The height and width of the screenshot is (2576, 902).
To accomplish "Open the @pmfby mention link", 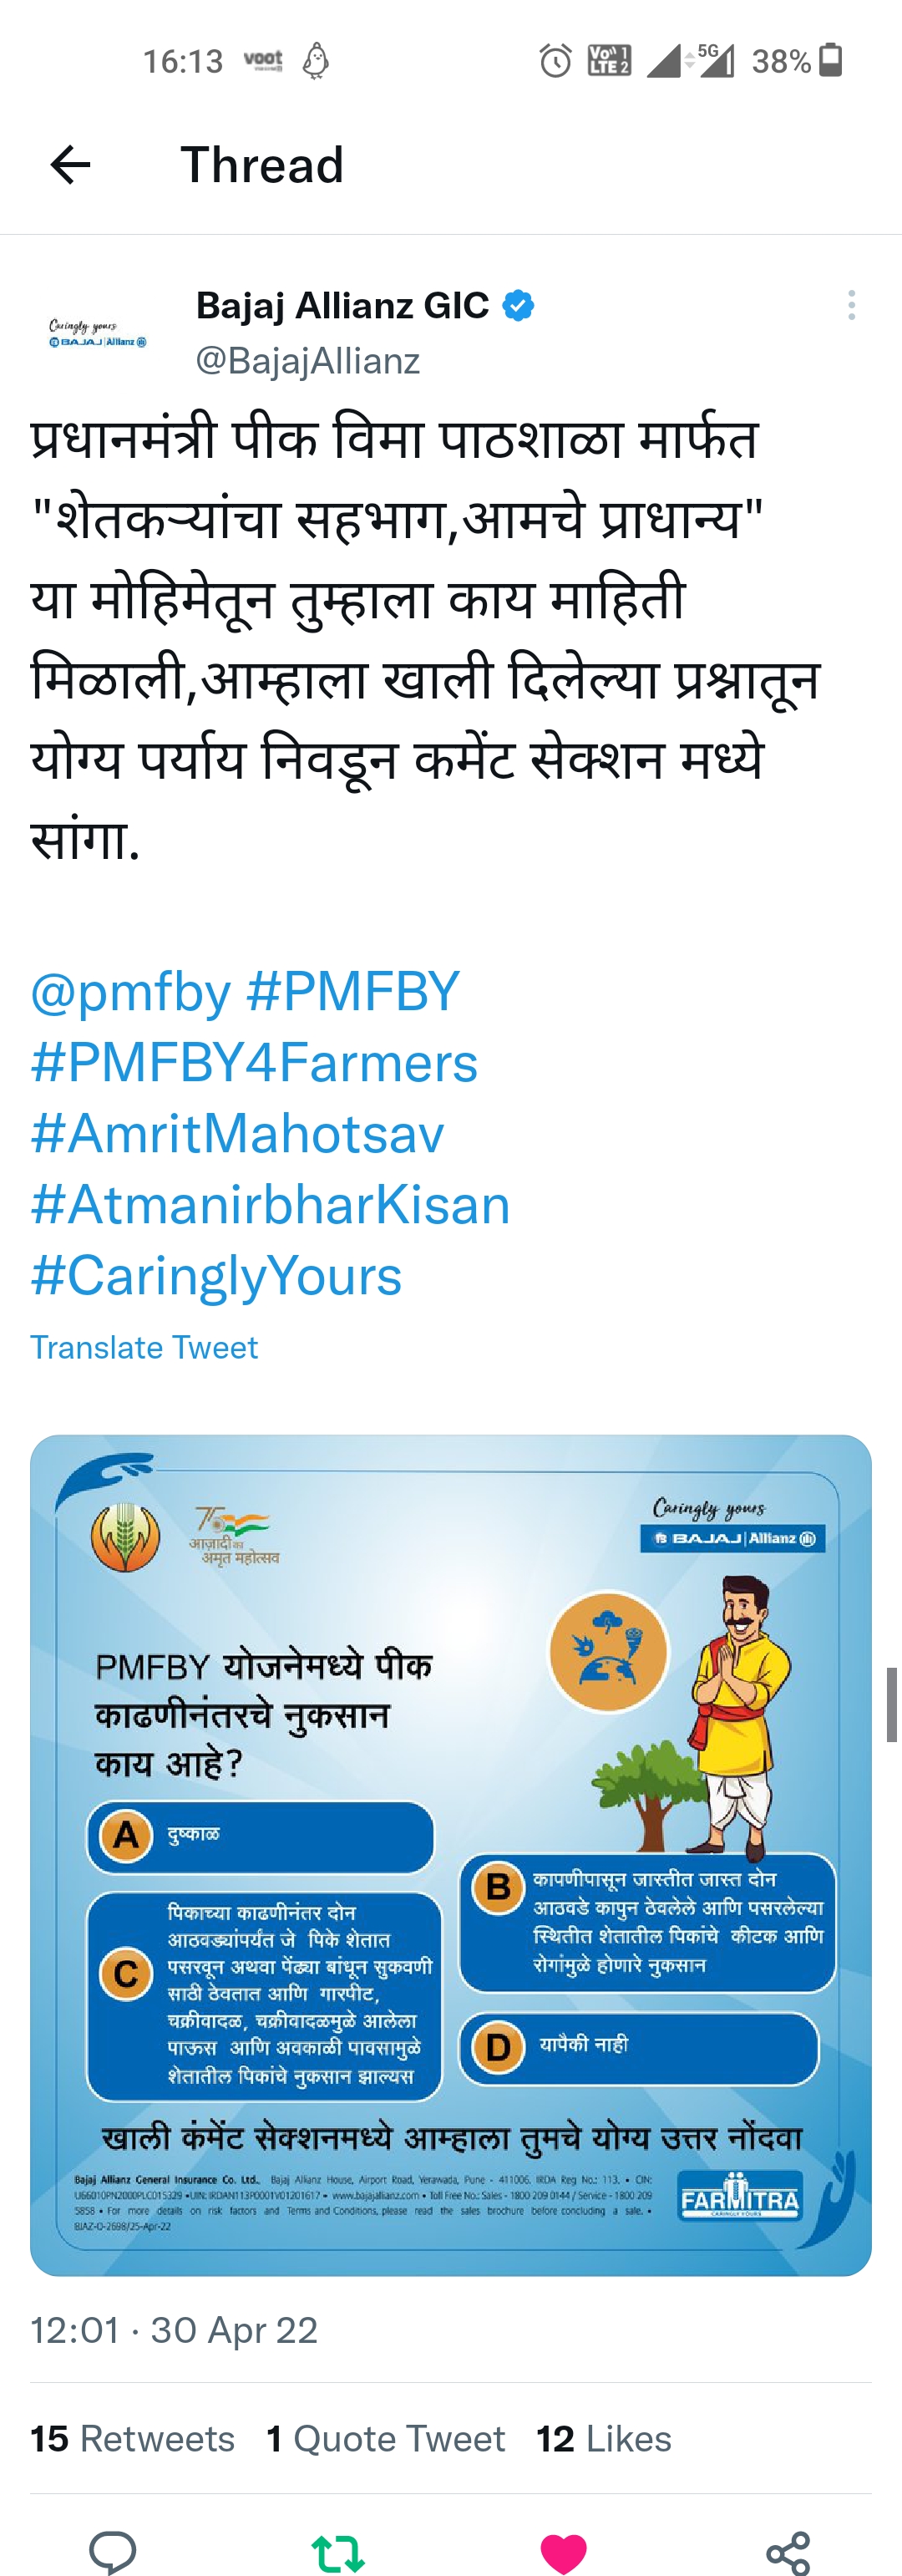I will (x=131, y=991).
